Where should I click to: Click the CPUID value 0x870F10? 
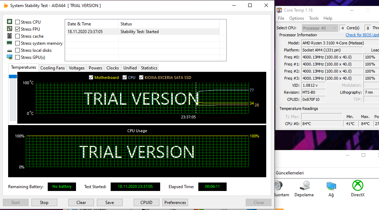pyautogui.click(x=313, y=99)
